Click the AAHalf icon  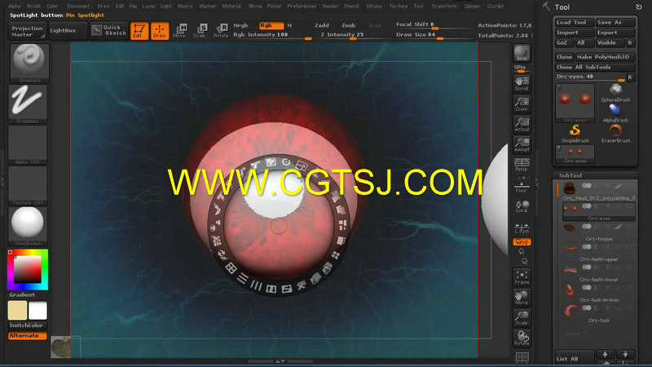(522, 144)
